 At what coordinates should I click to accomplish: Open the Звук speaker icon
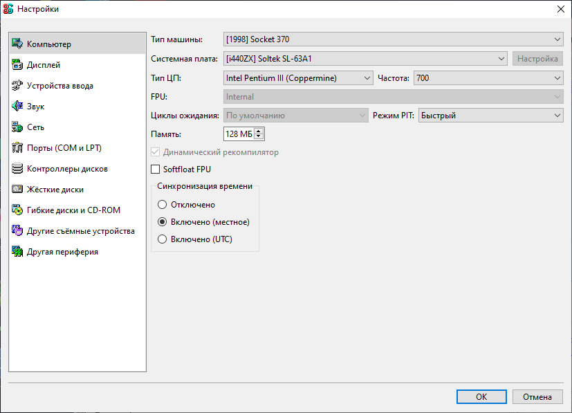pyautogui.click(x=17, y=107)
